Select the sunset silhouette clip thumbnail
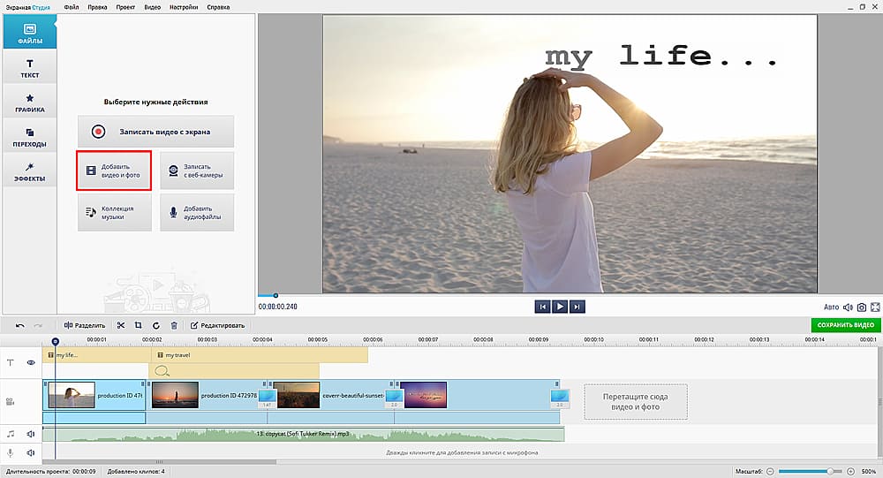Screen dimensions: 883x478 pyautogui.click(x=175, y=395)
